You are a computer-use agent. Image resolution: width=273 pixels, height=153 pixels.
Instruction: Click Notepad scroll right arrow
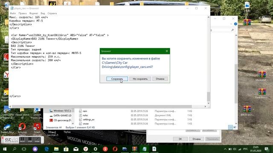[x=205, y=106]
